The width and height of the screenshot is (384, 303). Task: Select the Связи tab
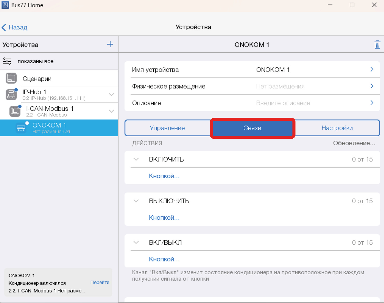[x=252, y=128]
